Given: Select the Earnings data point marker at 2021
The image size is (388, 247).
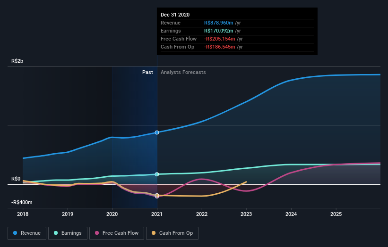Looking at the screenshot, I should pos(157,174).
